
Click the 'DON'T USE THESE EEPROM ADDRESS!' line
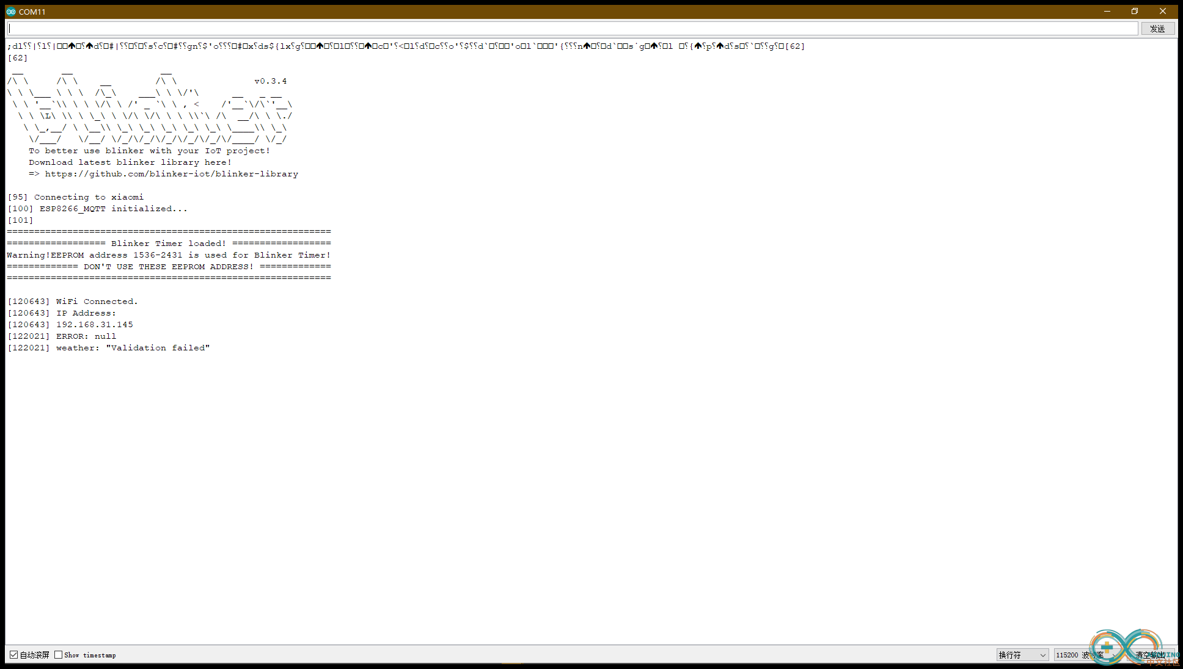169,267
